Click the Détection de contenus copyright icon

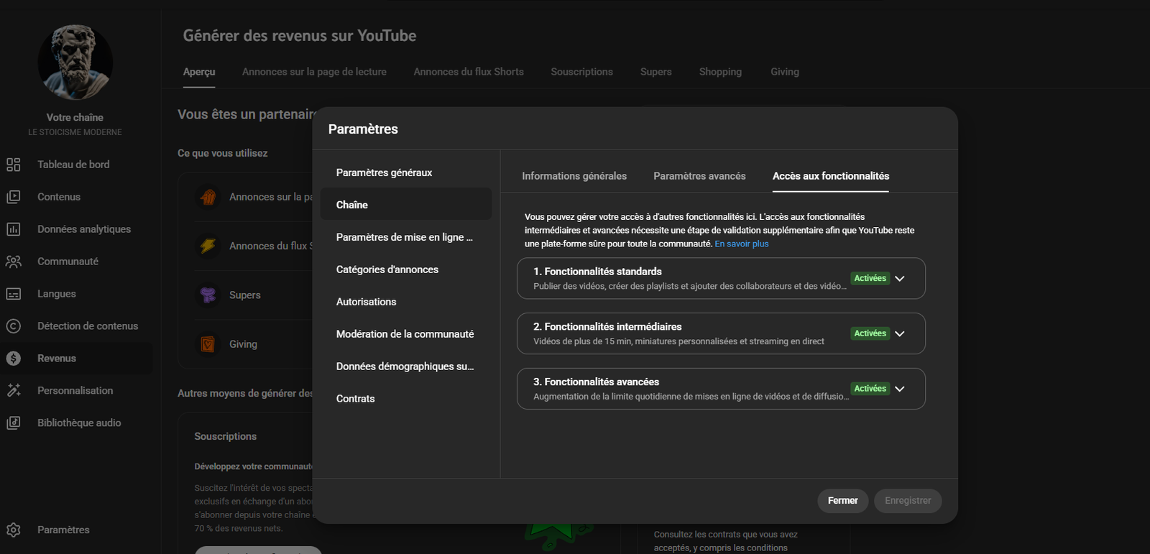14,326
